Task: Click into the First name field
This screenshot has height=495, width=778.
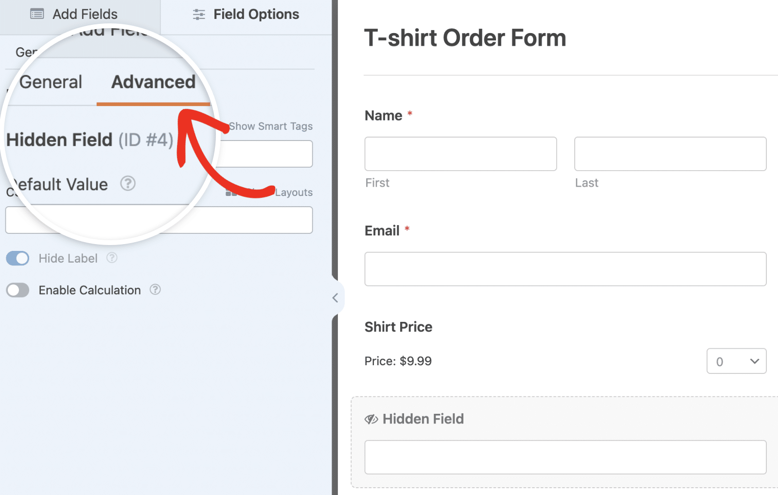Action: tap(460, 154)
